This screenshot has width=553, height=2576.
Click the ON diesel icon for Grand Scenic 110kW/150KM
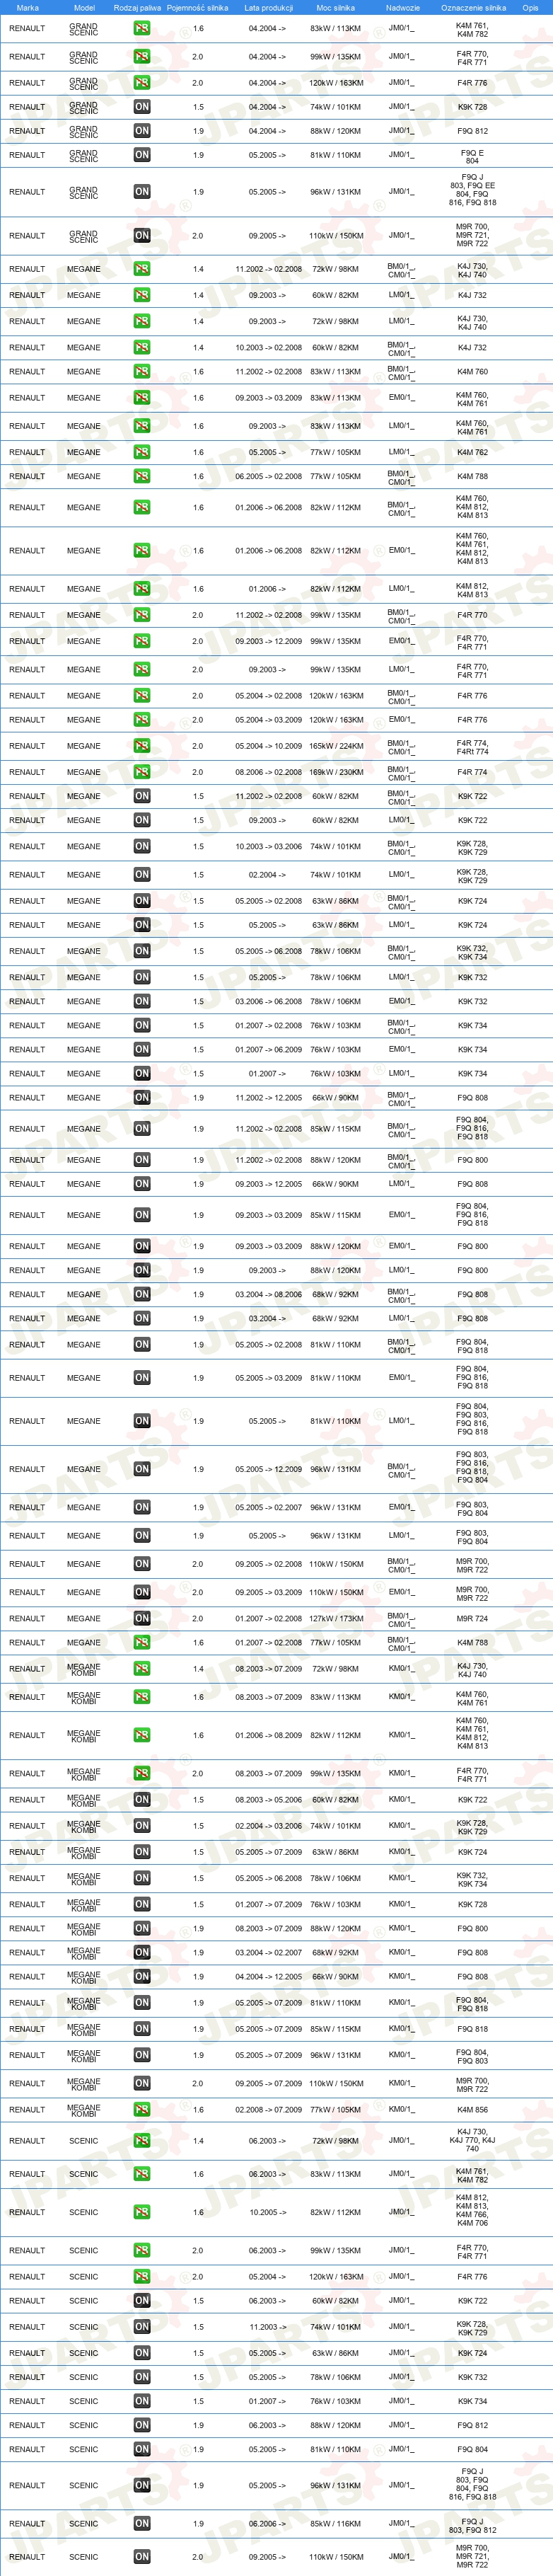[142, 235]
